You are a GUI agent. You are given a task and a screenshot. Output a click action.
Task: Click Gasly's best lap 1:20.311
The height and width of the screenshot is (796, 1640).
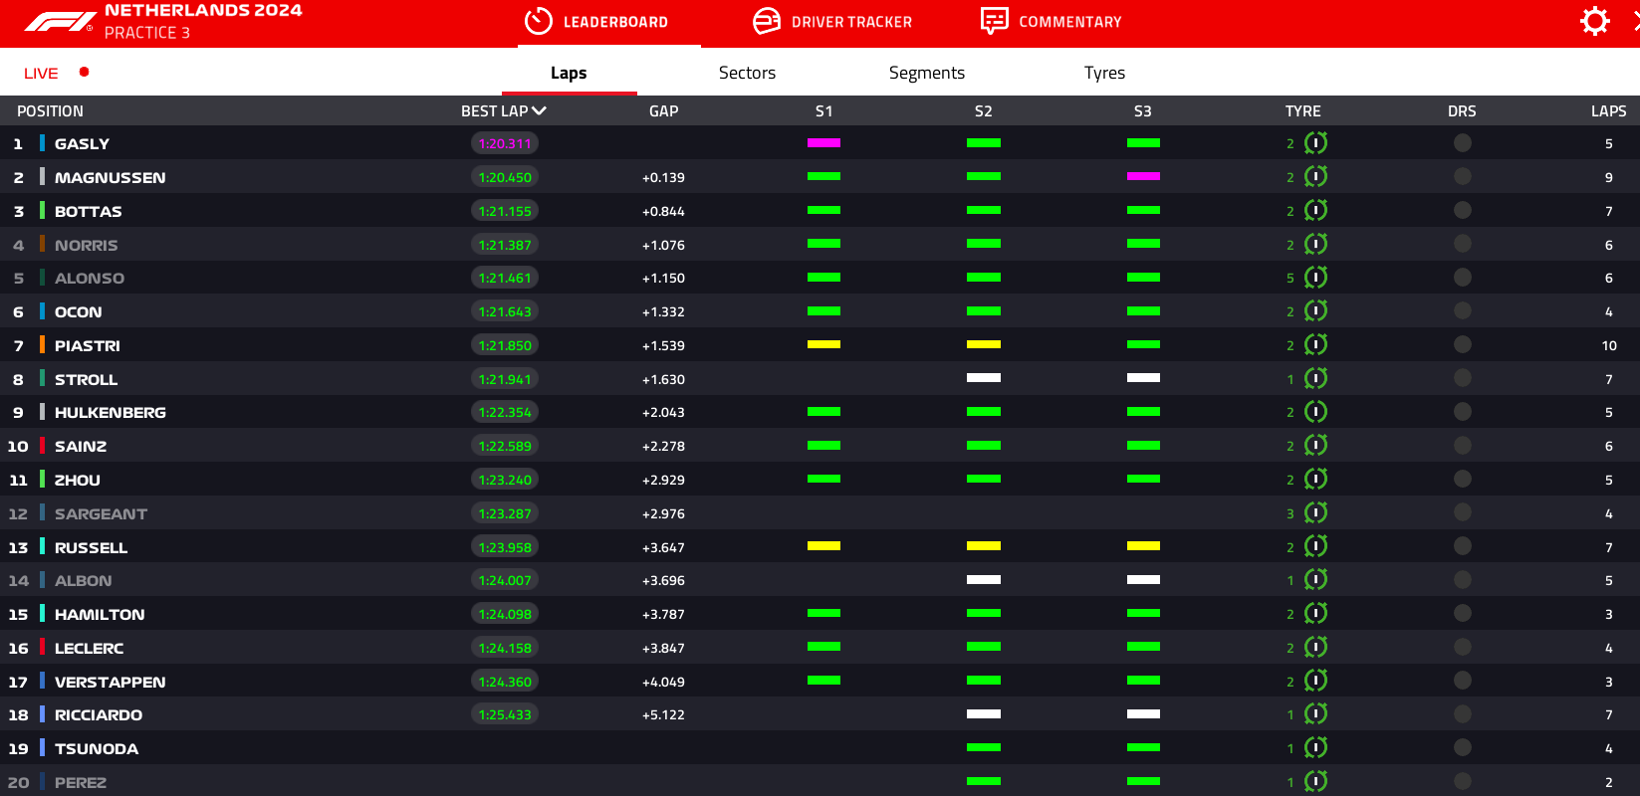point(505,143)
